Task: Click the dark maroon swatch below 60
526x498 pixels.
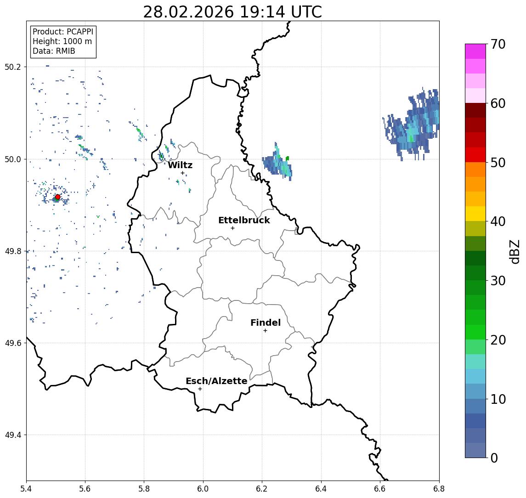Action: pyautogui.click(x=475, y=110)
